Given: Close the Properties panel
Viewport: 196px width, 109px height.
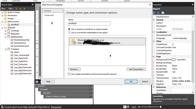Looking at the screenshot, I should point(193,5).
